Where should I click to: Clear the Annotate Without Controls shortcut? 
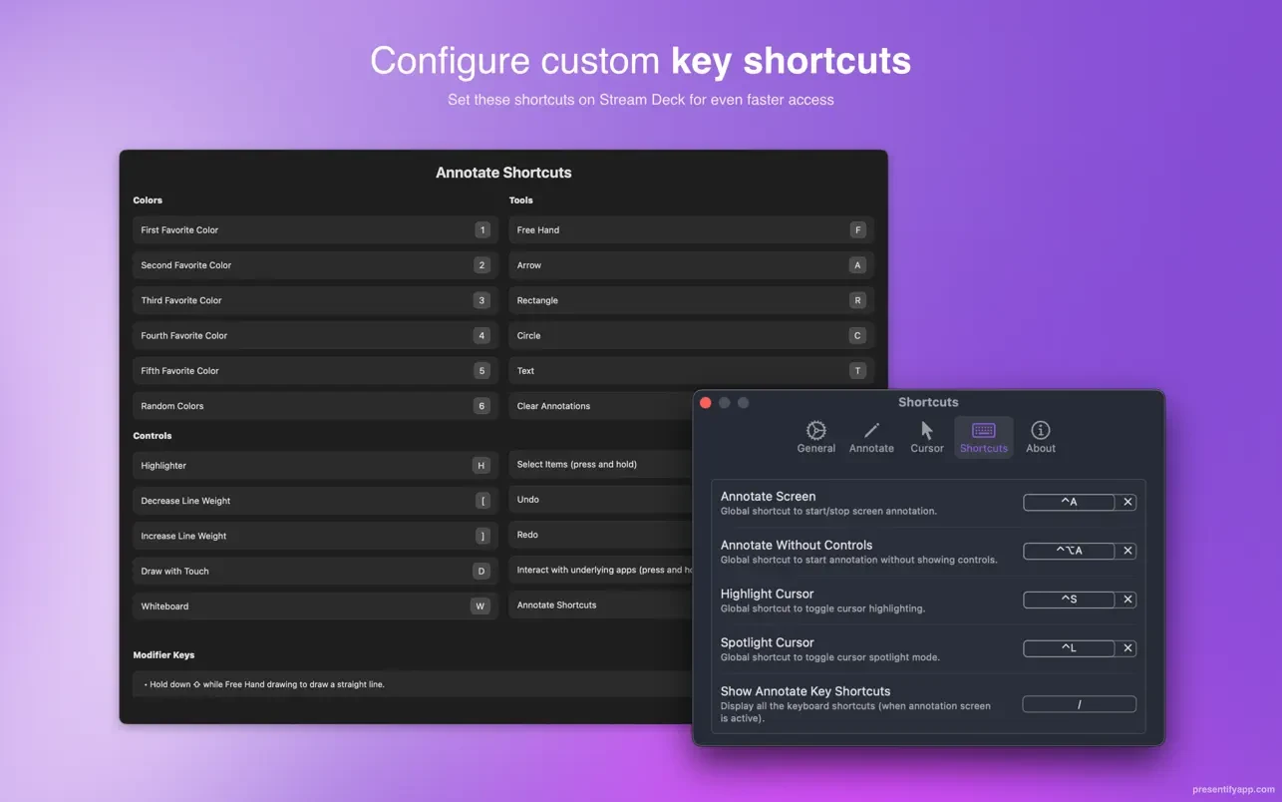click(1127, 551)
